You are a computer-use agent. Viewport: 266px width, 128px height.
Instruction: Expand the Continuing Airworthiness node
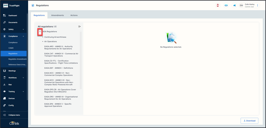click(43, 37)
